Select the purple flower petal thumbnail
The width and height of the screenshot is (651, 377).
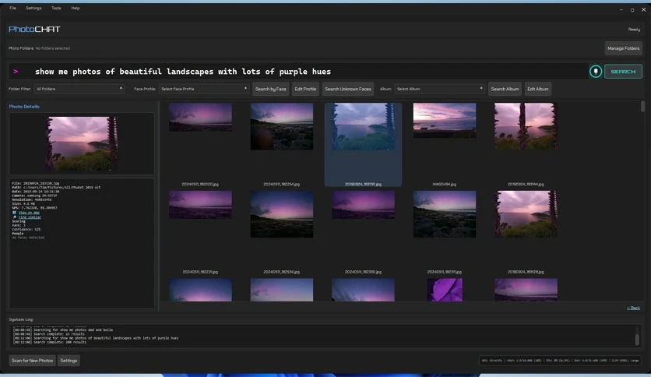click(444, 290)
